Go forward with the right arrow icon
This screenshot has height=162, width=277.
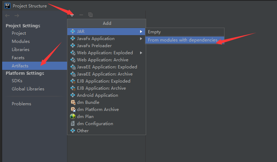pos(17,16)
